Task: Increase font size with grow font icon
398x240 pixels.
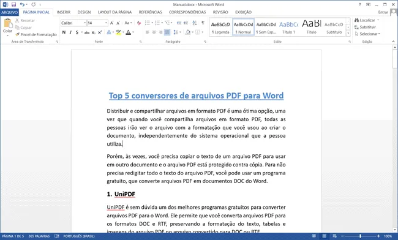Action: coord(111,23)
